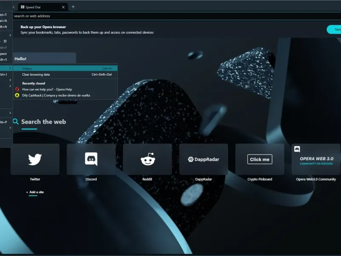The image size is (341, 256).
Task: Reopen How can we help you? - Opera Help
Action: 66,89
